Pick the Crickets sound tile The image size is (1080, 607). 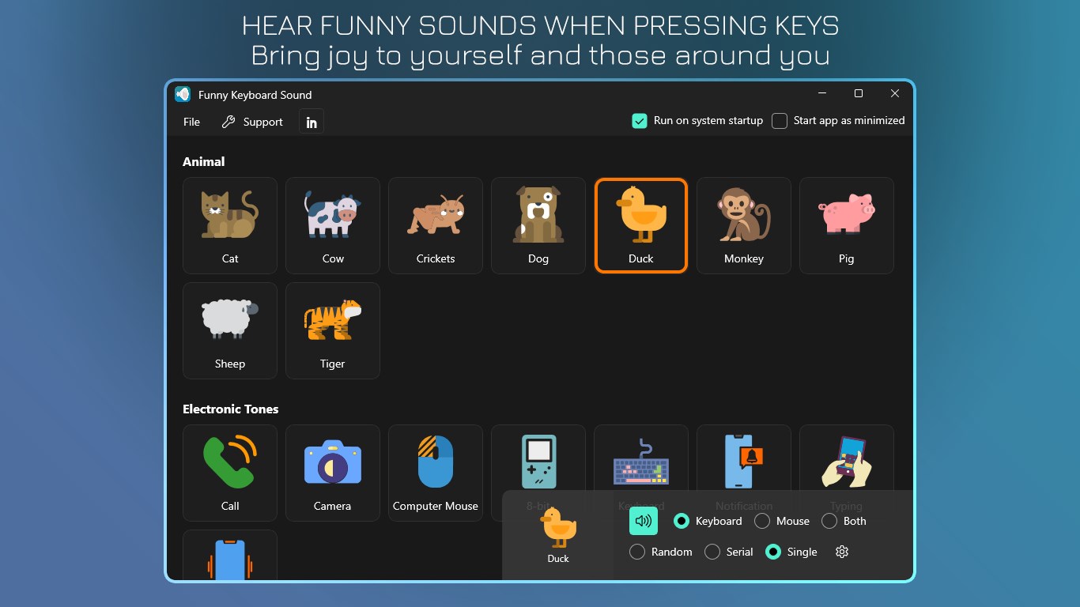pos(436,225)
